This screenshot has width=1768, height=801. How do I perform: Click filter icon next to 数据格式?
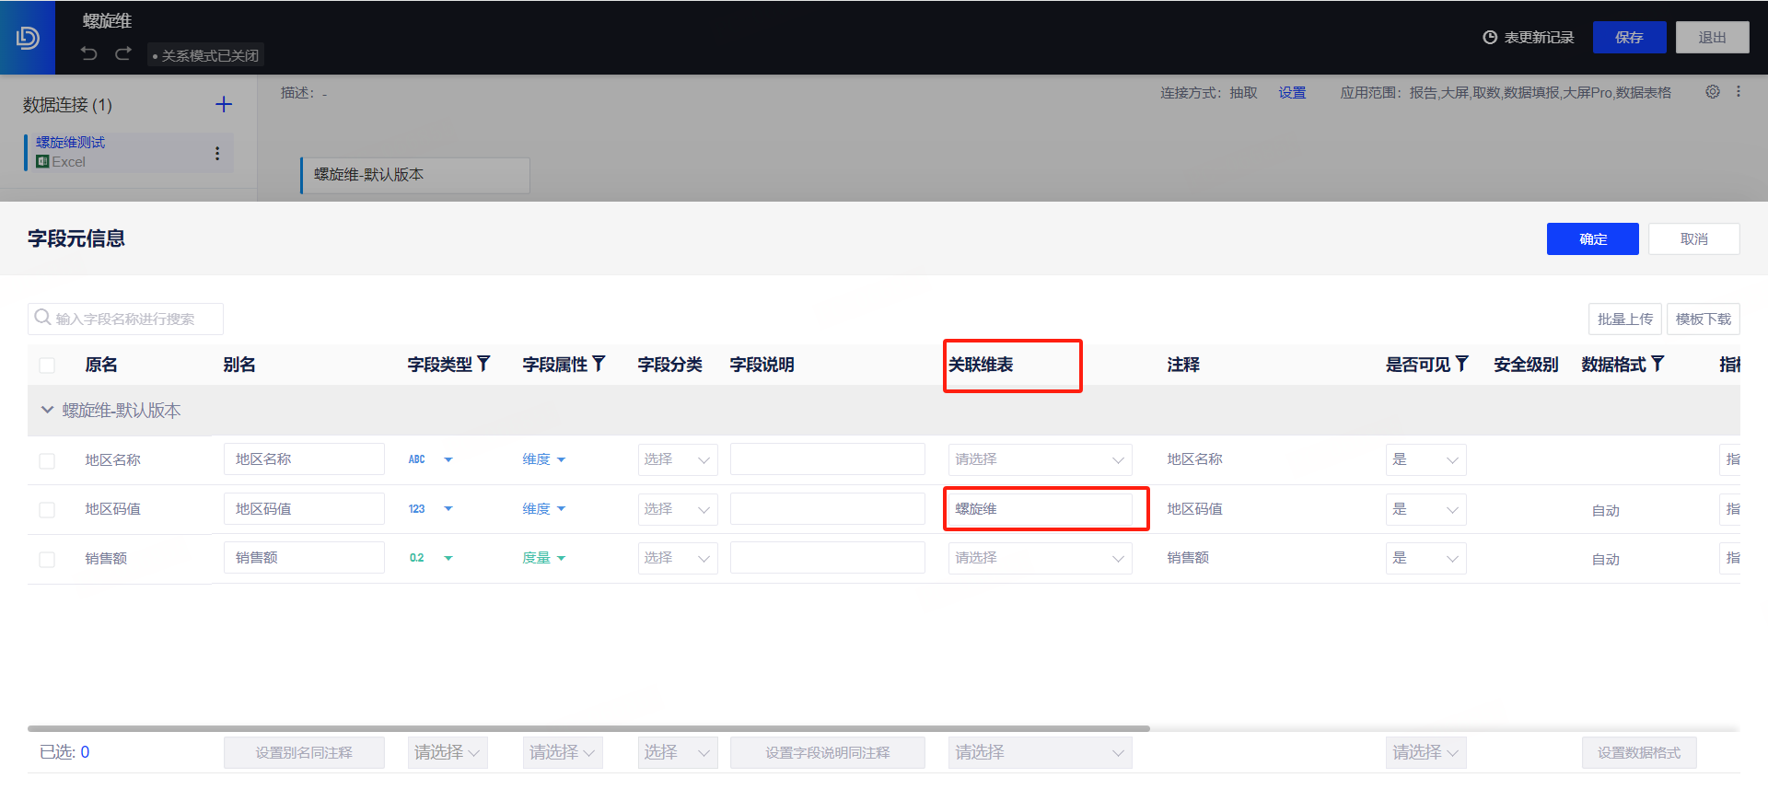1657,364
